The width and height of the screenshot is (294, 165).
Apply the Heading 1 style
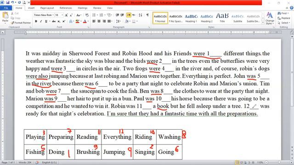click(191, 18)
